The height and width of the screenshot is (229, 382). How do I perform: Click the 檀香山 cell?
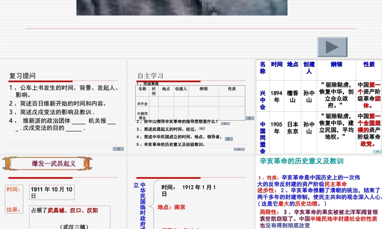coord(293,96)
